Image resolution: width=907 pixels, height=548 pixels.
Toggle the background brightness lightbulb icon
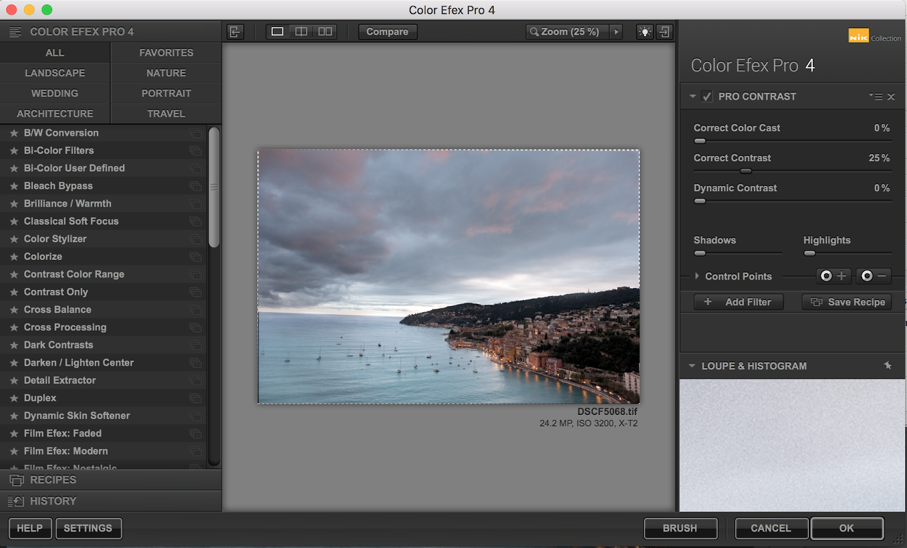tap(645, 32)
